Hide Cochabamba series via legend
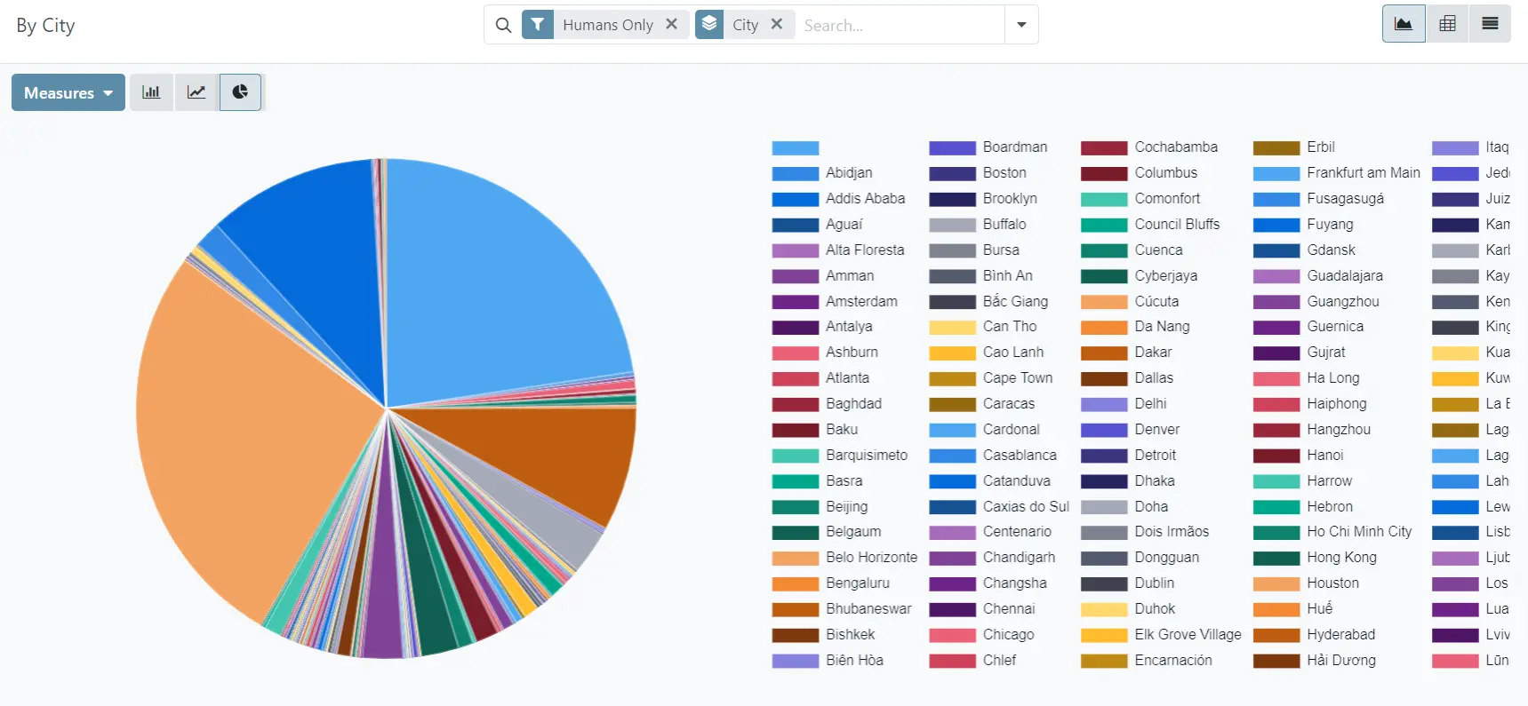This screenshot has height=706, width=1528. (1175, 147)
